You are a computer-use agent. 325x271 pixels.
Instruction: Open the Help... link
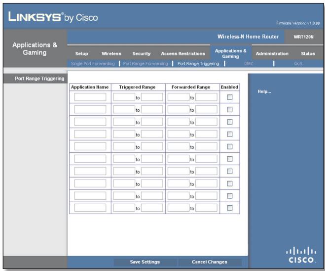point(264,91)
